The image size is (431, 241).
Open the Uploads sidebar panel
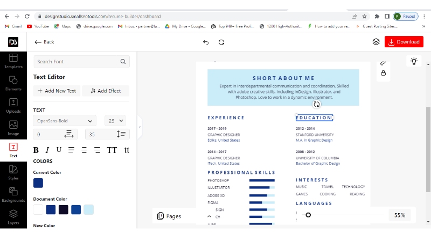[13, 105]
